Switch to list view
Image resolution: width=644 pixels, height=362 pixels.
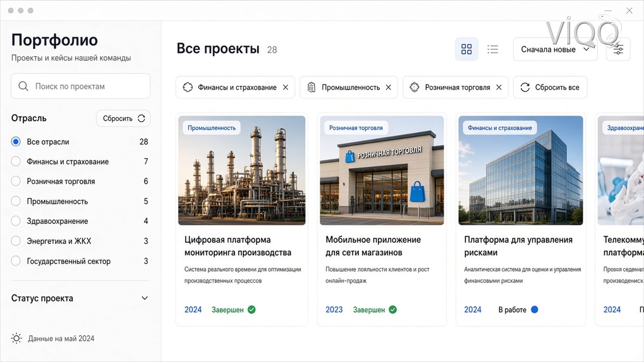coord(492,49)
